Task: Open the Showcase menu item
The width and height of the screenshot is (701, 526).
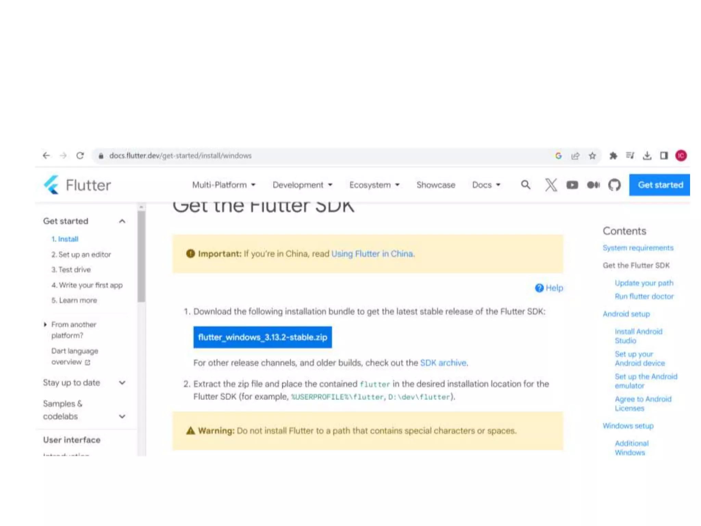Action: [x=435, y=185]
